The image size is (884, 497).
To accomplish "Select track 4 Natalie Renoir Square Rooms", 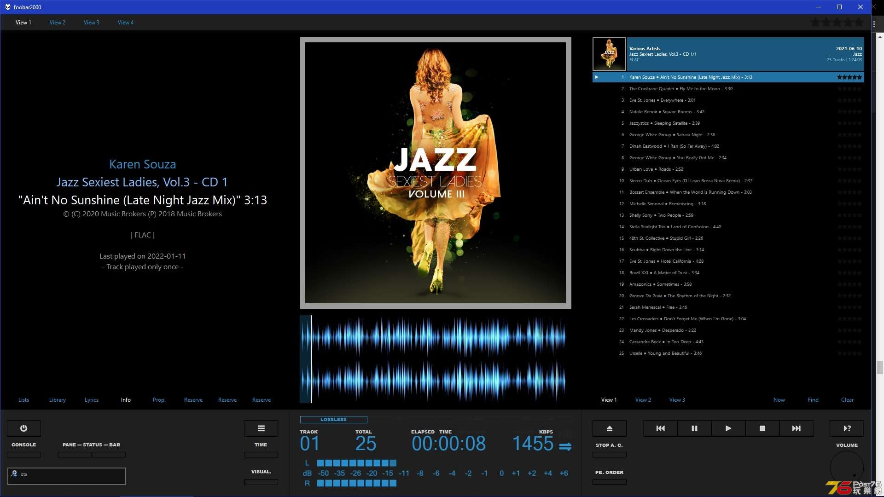I will pyautogui.click(x=728, y=111).
